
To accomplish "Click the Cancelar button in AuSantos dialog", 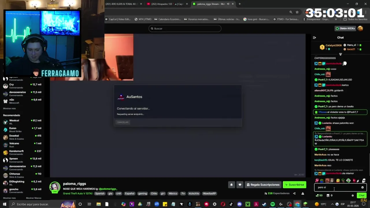I will click(123, 122).
